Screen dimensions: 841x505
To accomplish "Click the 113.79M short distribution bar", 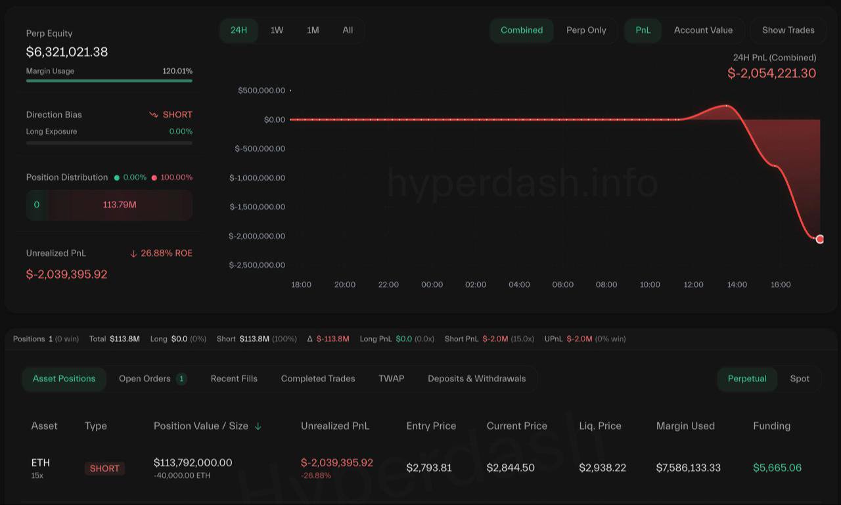I will pyautogui.click(x=120, y=205).
